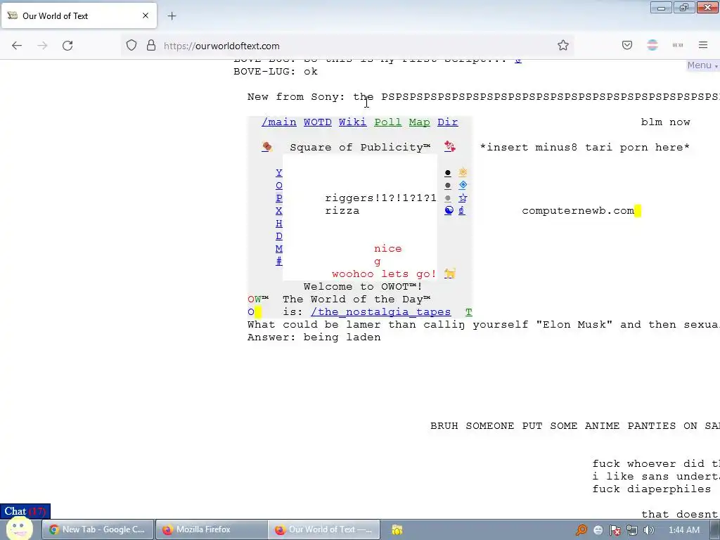Switch to Mozilla Firefox taskbar window
Screen dimensions: 720x540
[211, 529]
